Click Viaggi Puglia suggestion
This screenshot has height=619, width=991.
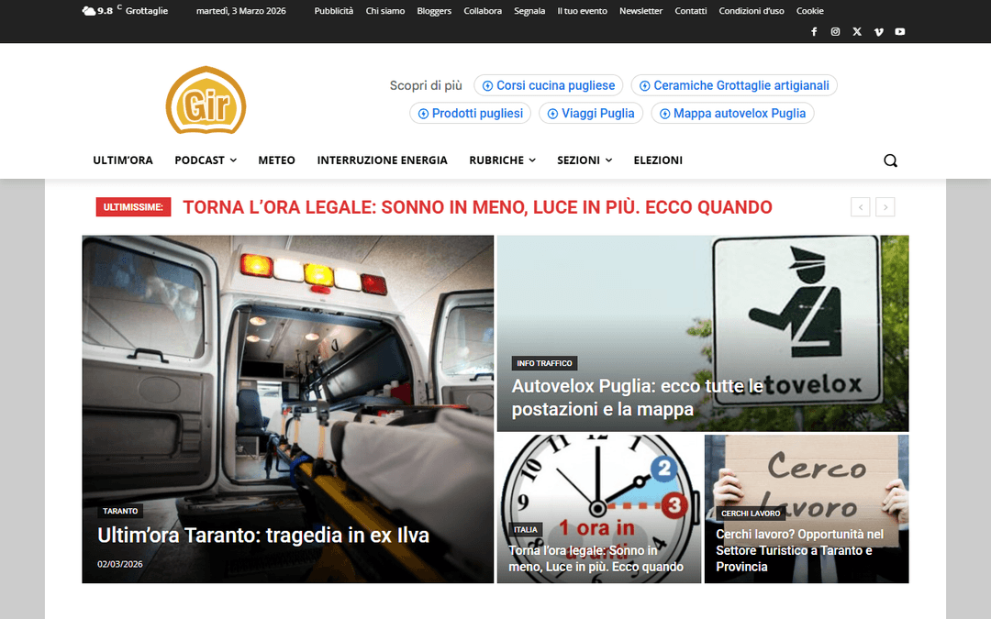pos(591,113)
